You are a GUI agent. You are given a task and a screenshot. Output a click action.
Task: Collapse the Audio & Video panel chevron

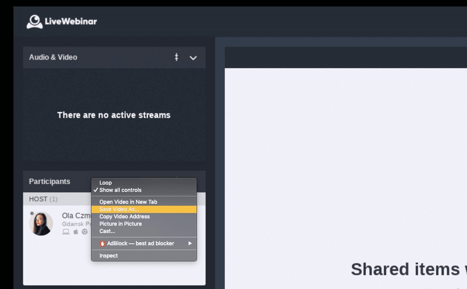193,58
